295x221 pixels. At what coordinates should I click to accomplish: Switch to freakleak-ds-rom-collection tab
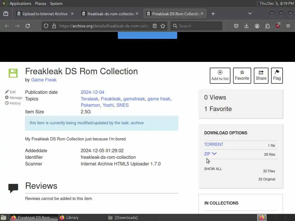[x=110, y=14]
